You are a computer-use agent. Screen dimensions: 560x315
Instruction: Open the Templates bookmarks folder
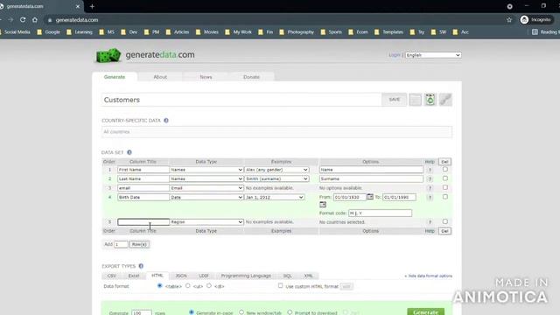click(x=388, y=32)
